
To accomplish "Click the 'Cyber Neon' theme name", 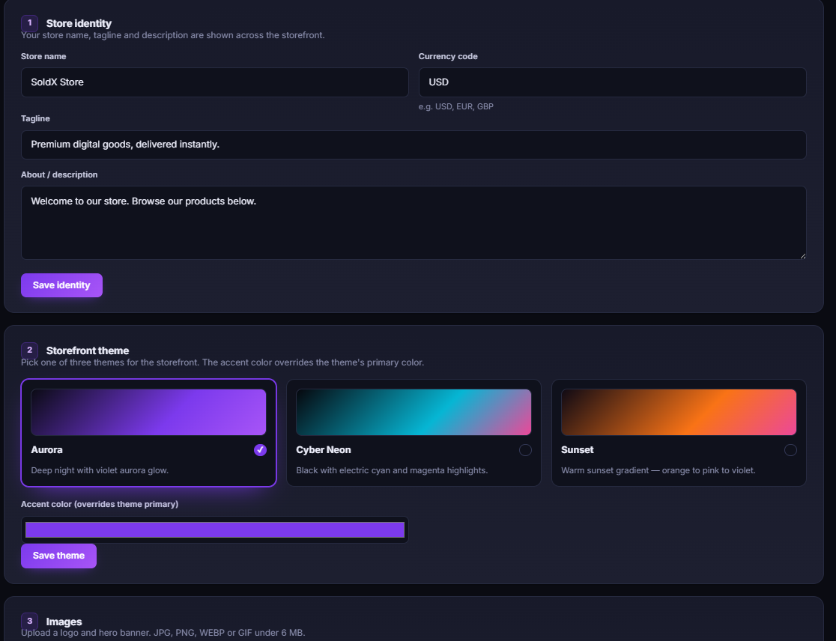I will [323, 450].
